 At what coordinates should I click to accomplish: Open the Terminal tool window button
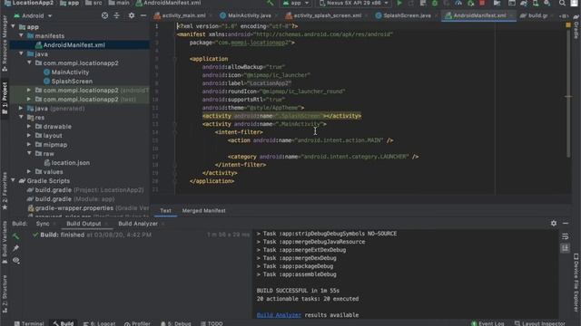coord(29,323)
